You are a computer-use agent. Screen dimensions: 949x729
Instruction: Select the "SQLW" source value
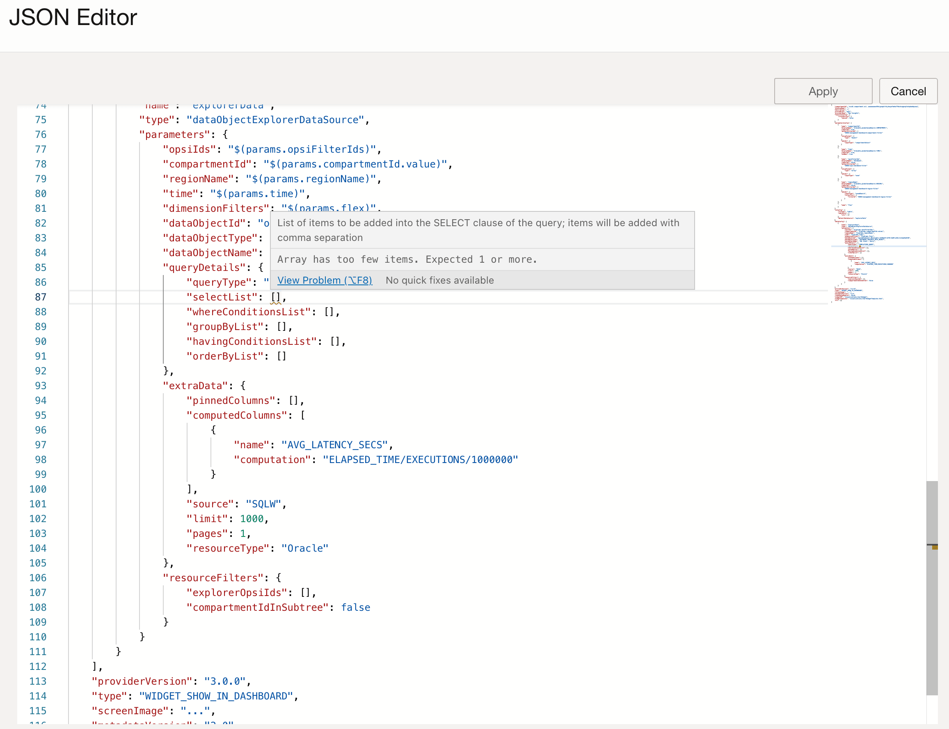tap(263, 504)
